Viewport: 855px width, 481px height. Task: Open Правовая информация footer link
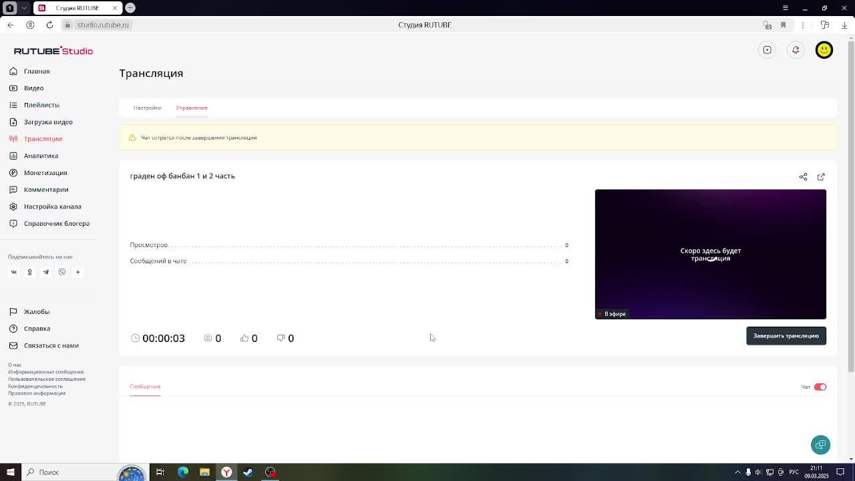pyautogui.click(x=37, y=393)
